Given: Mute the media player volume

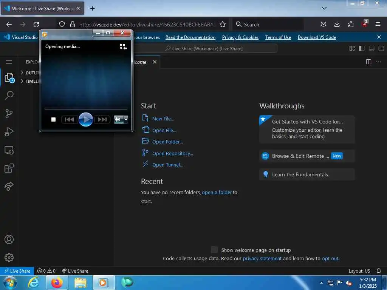Looking at the screenshot, I should click(x=118, y=119).
